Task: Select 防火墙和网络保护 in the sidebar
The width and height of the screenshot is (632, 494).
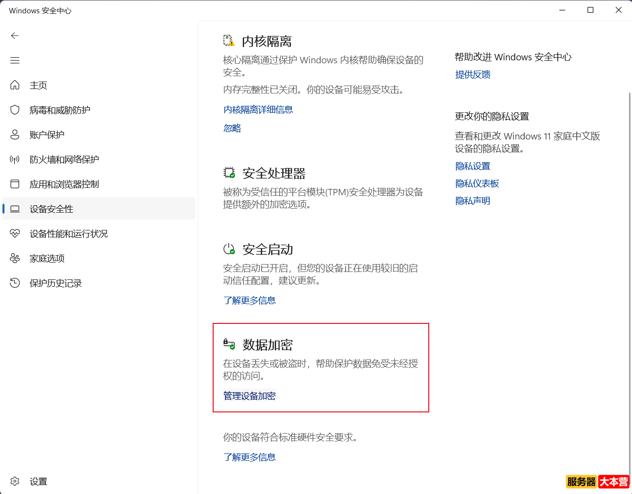Action: (x=99, y=159)
